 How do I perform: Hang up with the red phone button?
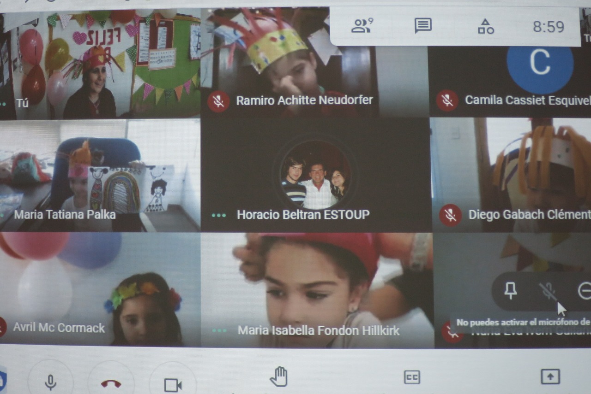(111, 383)
